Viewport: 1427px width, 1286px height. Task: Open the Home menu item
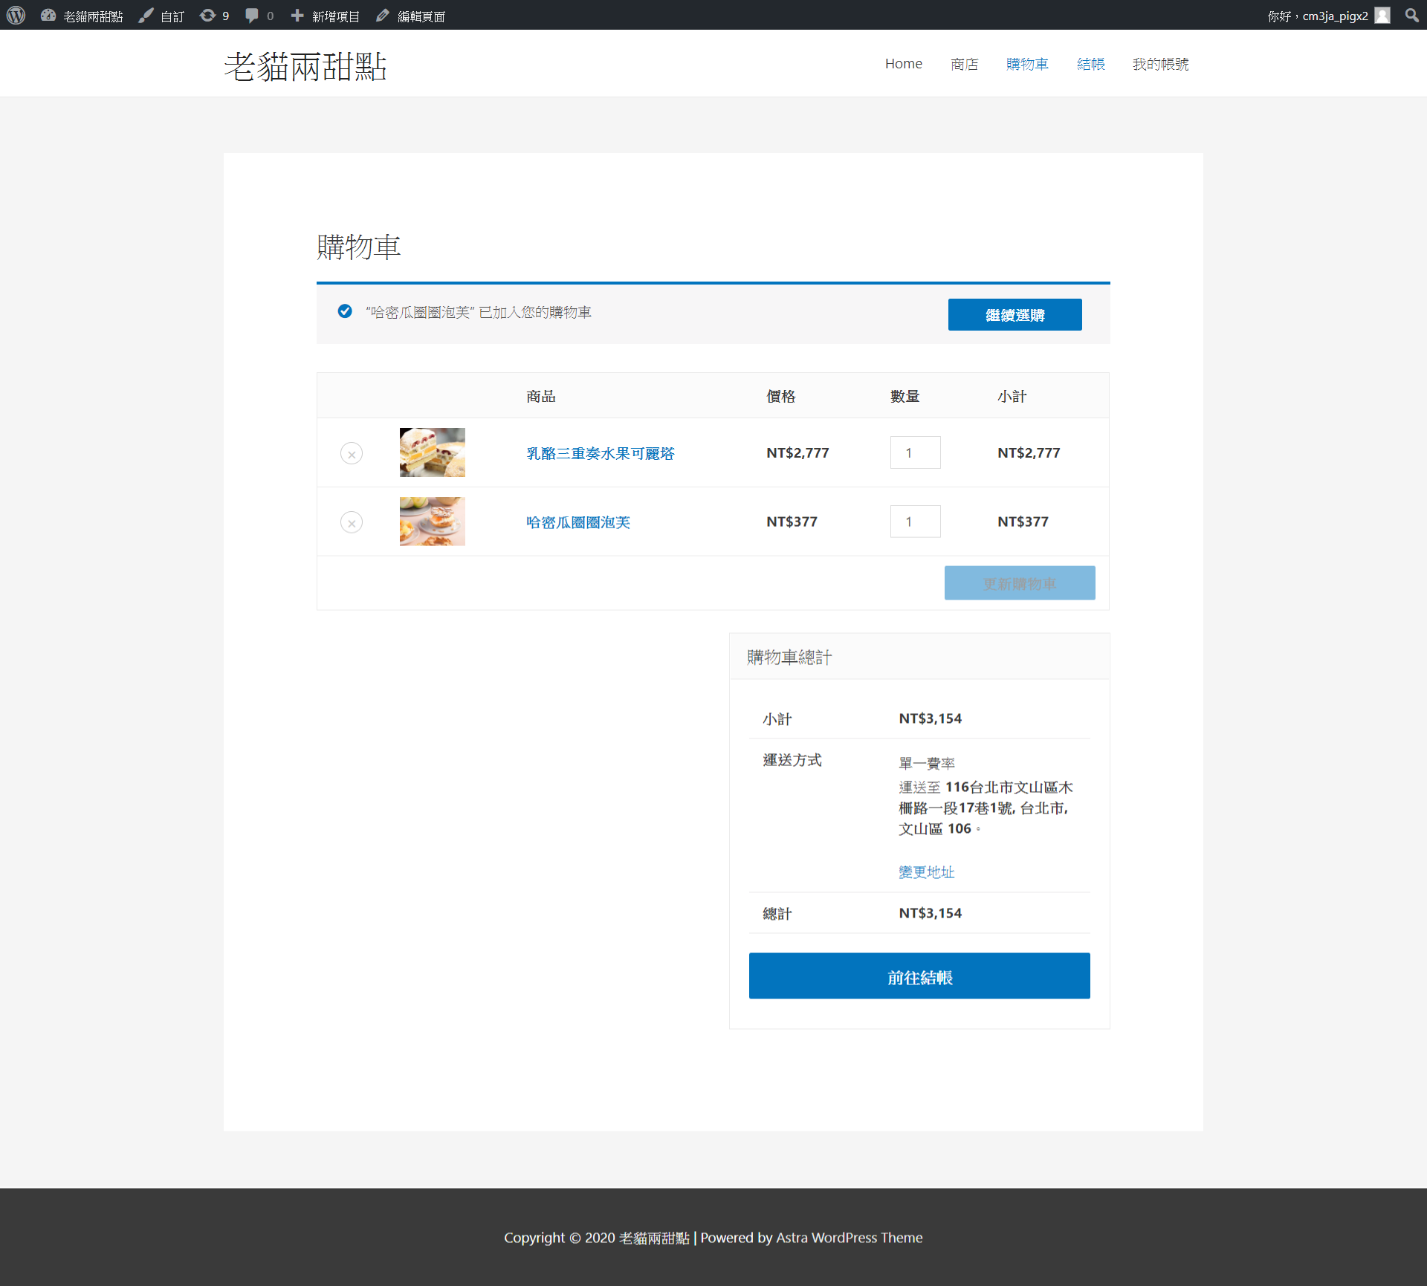coord(903,64)
